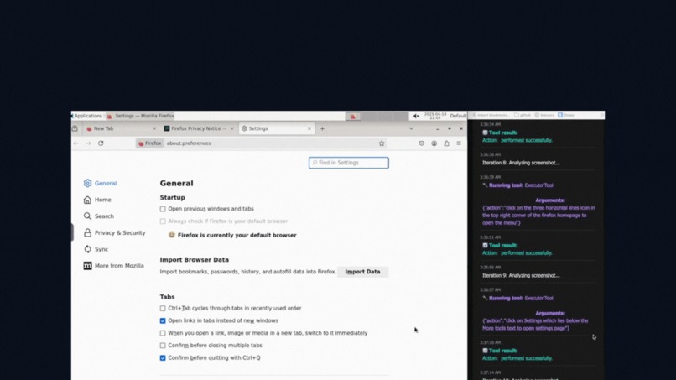Viewport: 676px width, 380px height.
Task: Expand the list all tabs chevron
Action: coord(411,128)
